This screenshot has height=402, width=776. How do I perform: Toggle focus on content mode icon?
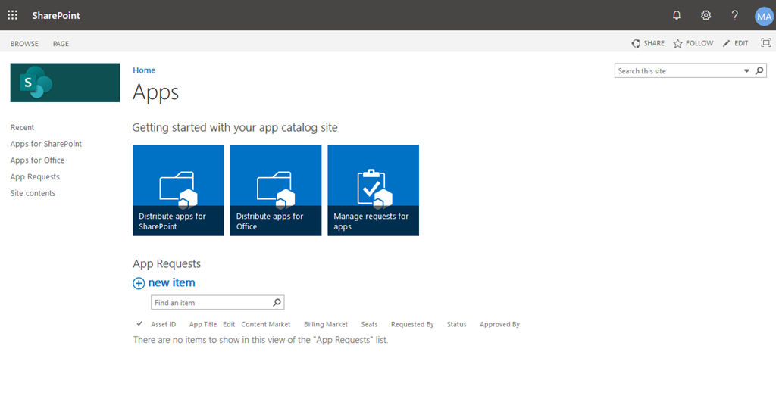765,43
